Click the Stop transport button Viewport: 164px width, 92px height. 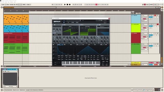click(67, 5)
